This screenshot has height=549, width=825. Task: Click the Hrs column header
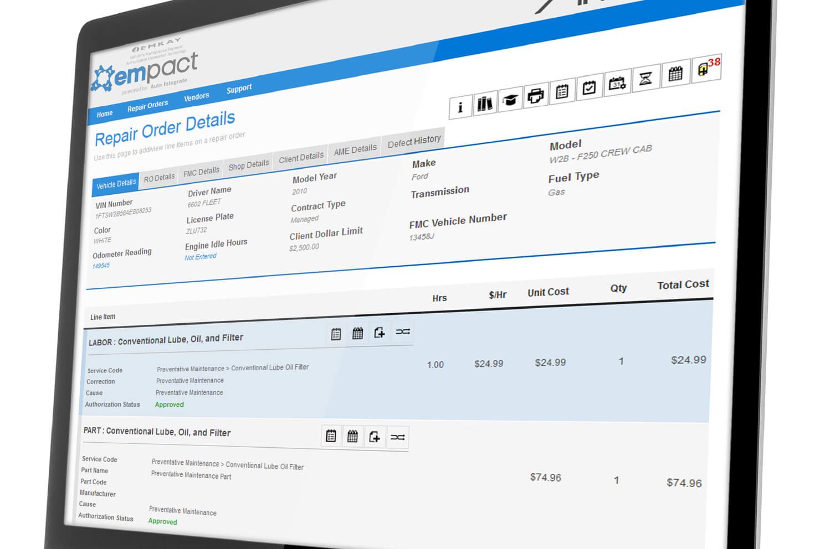tap(439, 298)
